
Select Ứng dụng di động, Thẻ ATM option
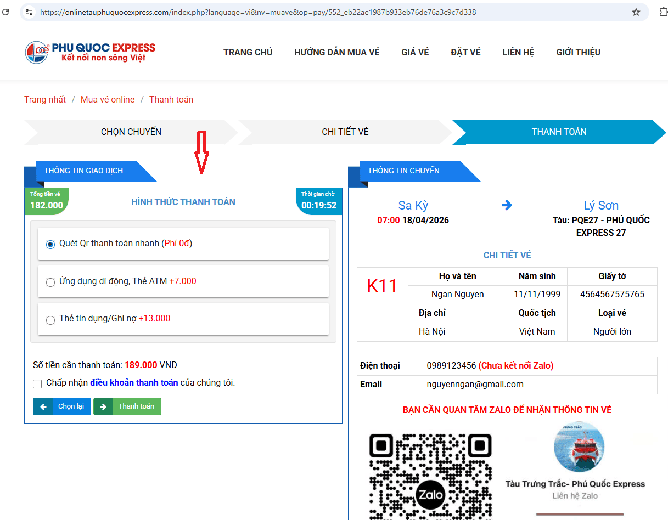[50, 282]
